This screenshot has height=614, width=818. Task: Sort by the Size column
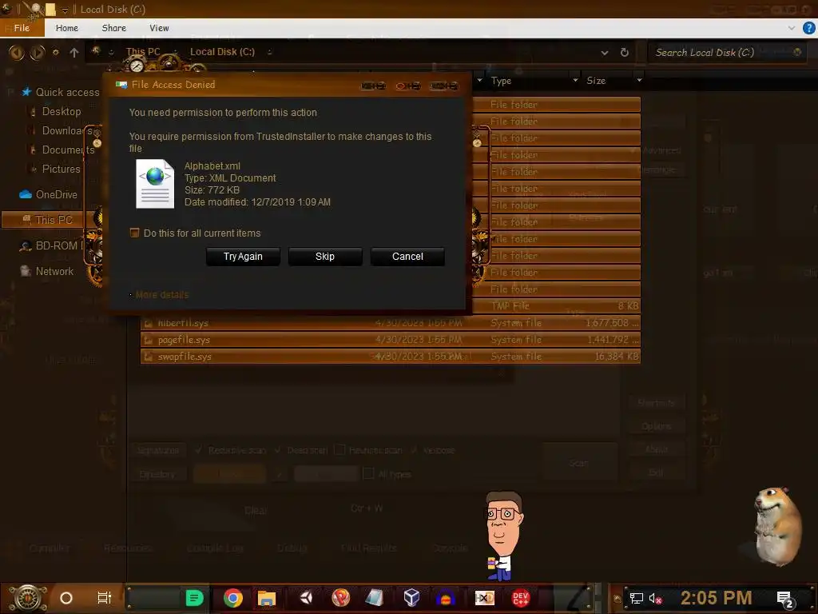point(596,81)
